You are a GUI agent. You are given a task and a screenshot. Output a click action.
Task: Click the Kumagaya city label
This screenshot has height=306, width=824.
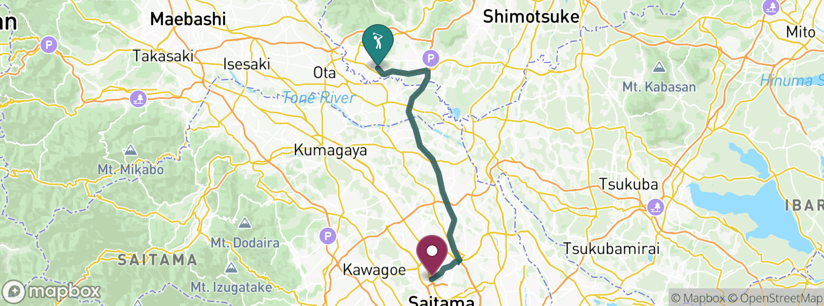click(x=330, y=150)
